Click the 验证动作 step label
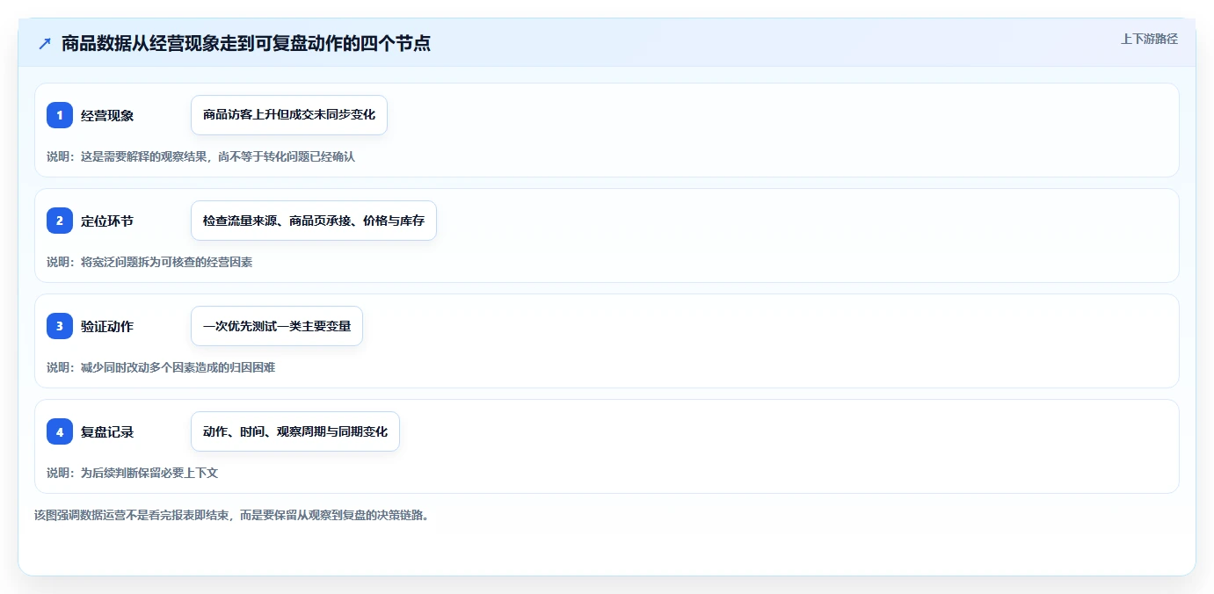 point(107,326)
